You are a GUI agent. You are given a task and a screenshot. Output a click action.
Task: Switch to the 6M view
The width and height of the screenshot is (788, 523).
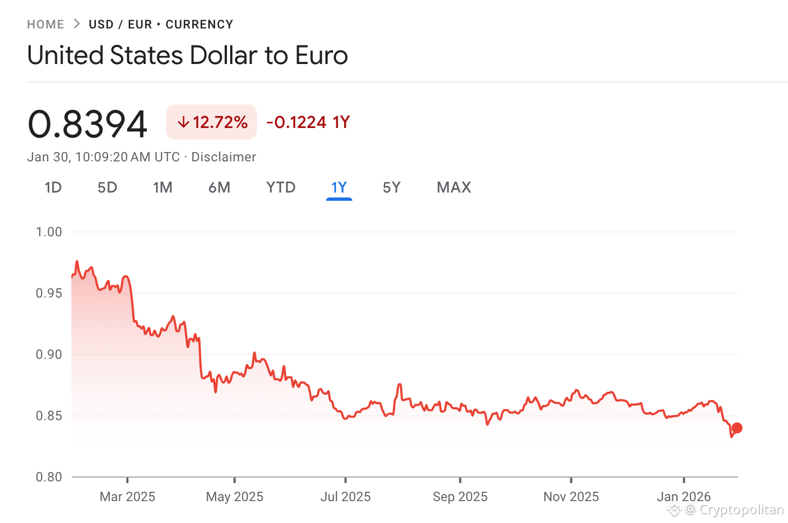coord(219,187)
